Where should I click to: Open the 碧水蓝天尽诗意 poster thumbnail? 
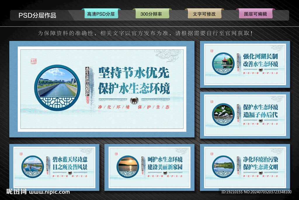click(54, 167)
